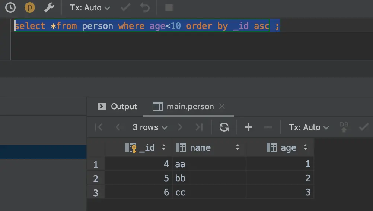The height and width of the screenshot is (211, 373).
Task: Sort by the _id column header
Action: (x=145, y=147)
